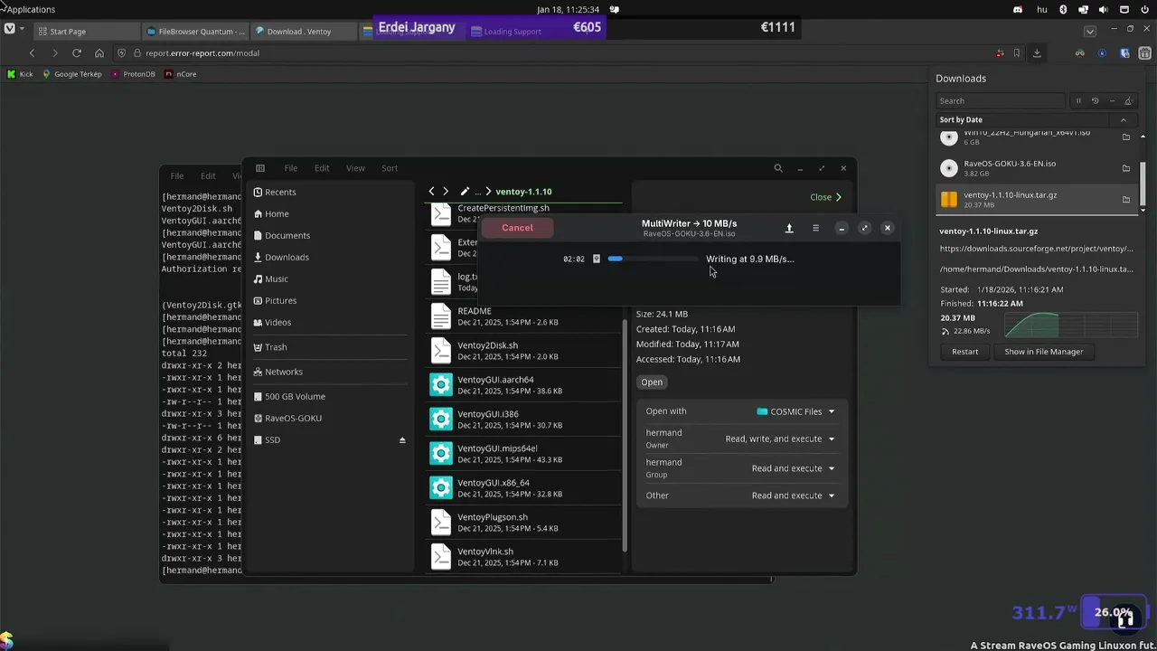Click the file list vertical scrollbar
The height and width of the screenshot is (651, 1157).
[625, 434]
